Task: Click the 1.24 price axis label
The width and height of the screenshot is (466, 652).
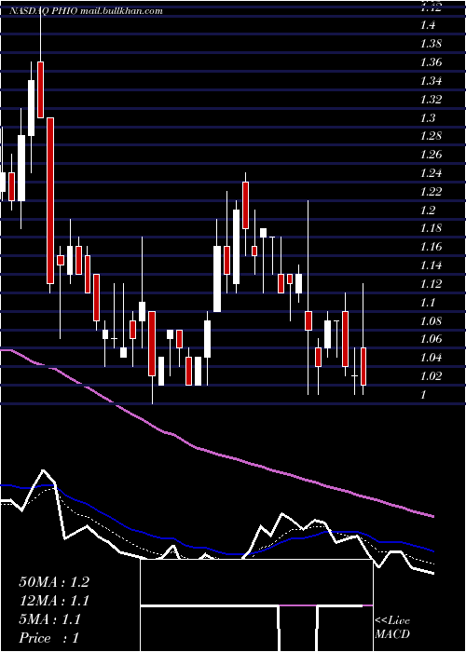Action: tap(431, 172)
